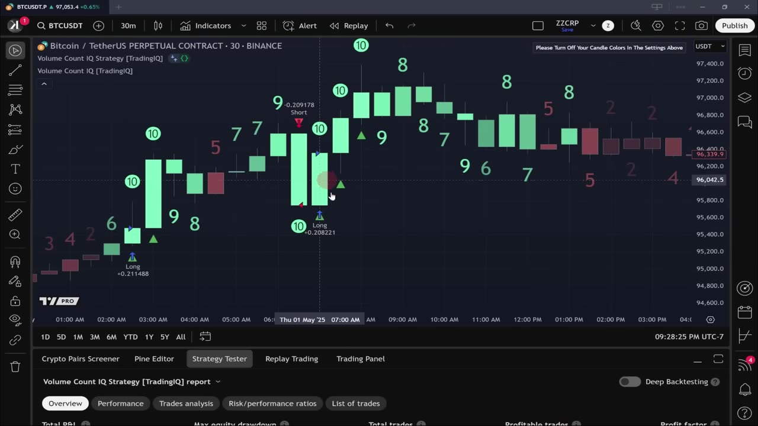Viewport: 758px width, 426px height.
Task: Open the chats panel icon
Action: (744, 122)
